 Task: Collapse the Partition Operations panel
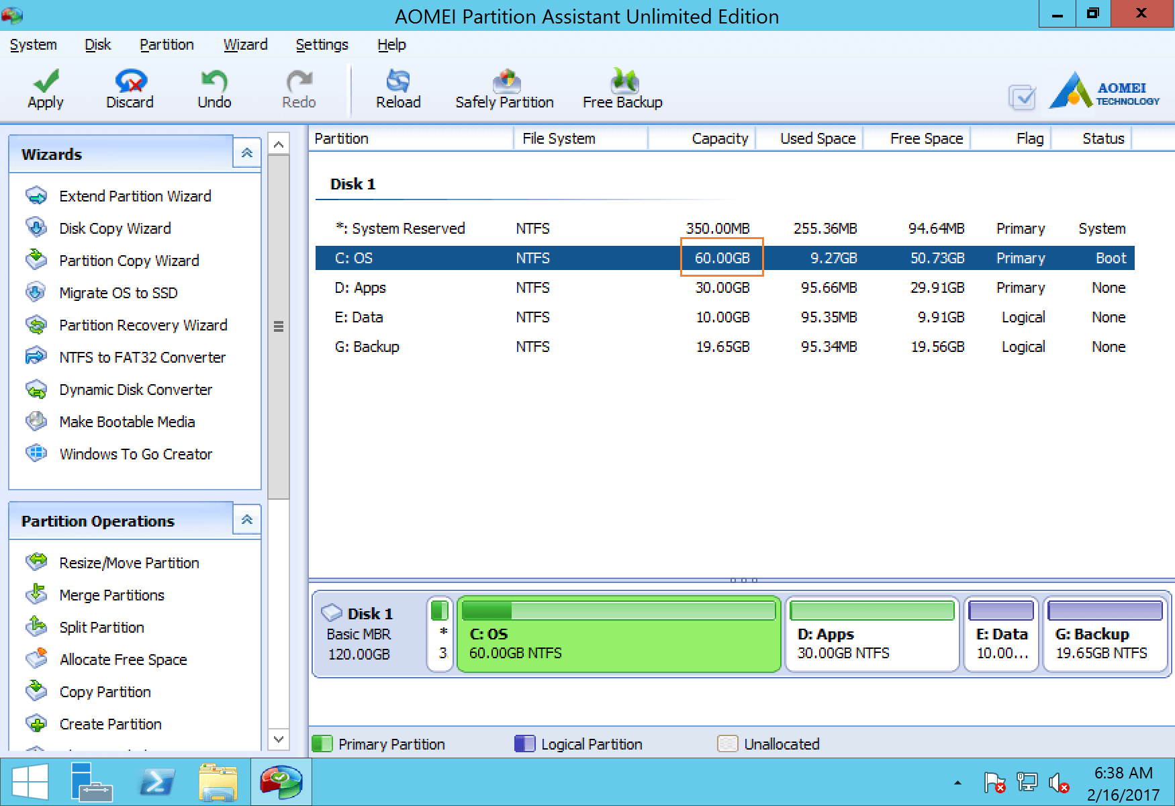246,519
